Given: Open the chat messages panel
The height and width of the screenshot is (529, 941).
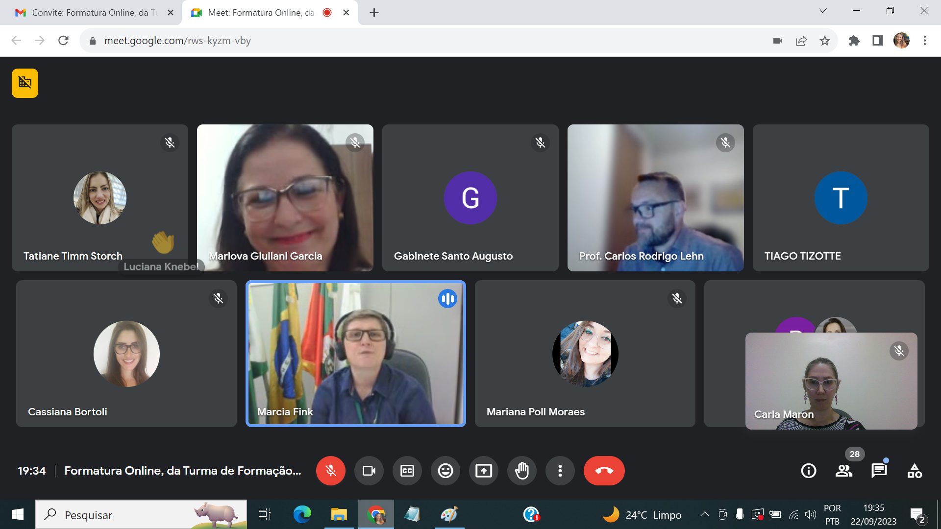Looking at the screenshot, I should (879, 471).
